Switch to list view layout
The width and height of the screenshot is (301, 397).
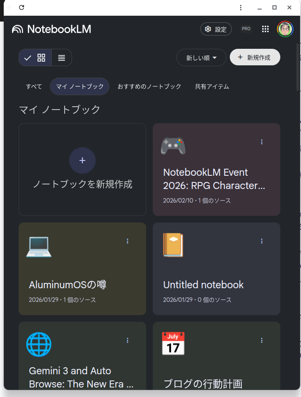click(x=61, y=58)
